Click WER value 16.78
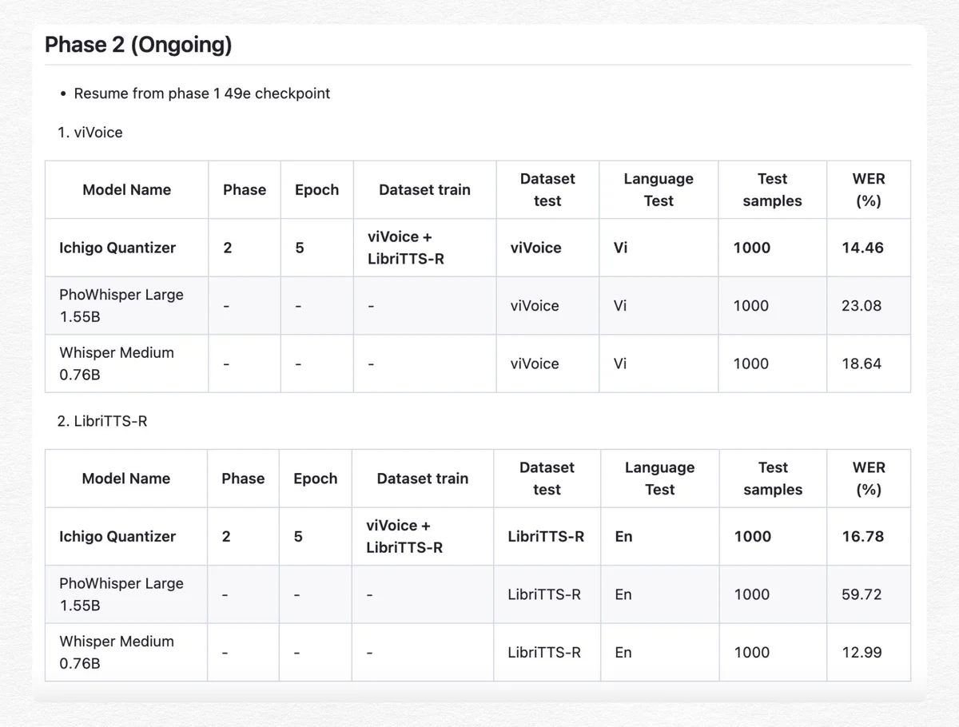This screenshot has width=959, height=727. point(862,536)
